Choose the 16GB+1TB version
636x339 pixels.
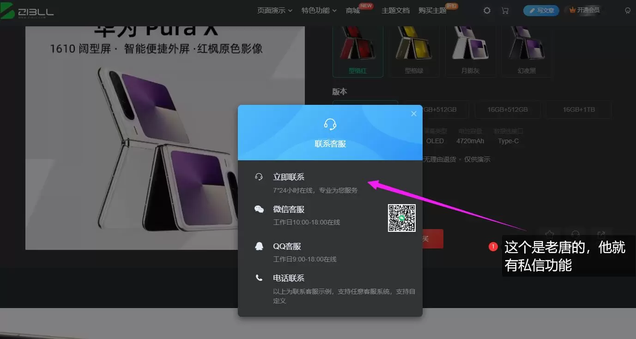tap(579, 109)
